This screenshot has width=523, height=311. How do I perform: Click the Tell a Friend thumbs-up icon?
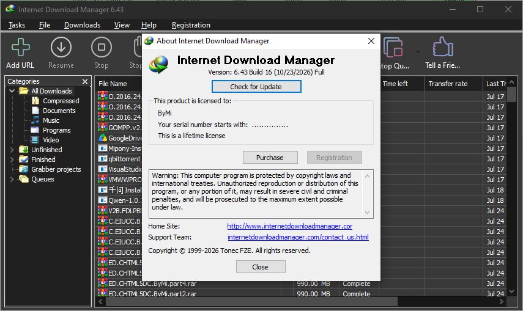(x=443, y=47)
